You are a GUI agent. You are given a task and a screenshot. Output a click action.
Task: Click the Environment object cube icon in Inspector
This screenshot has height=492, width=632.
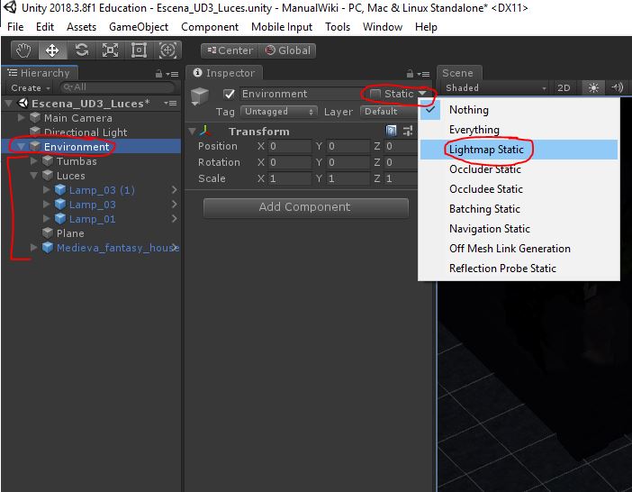(x=200, y=96)
